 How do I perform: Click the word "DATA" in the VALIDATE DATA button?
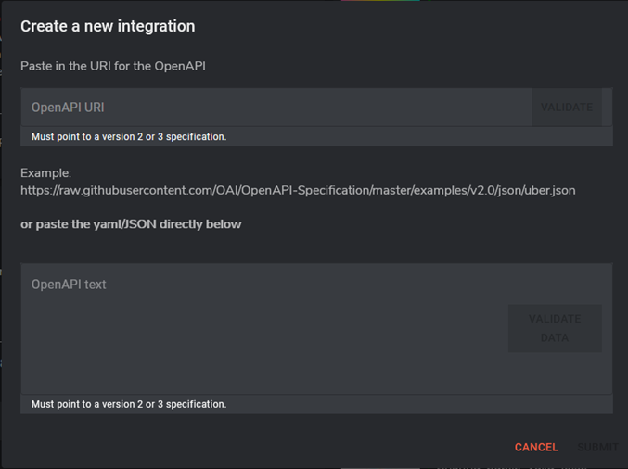point(555,337)
